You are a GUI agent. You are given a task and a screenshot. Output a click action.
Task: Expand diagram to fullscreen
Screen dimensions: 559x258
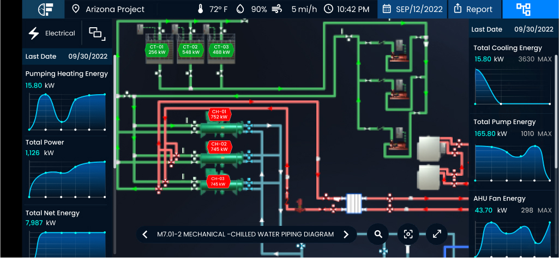437,234
